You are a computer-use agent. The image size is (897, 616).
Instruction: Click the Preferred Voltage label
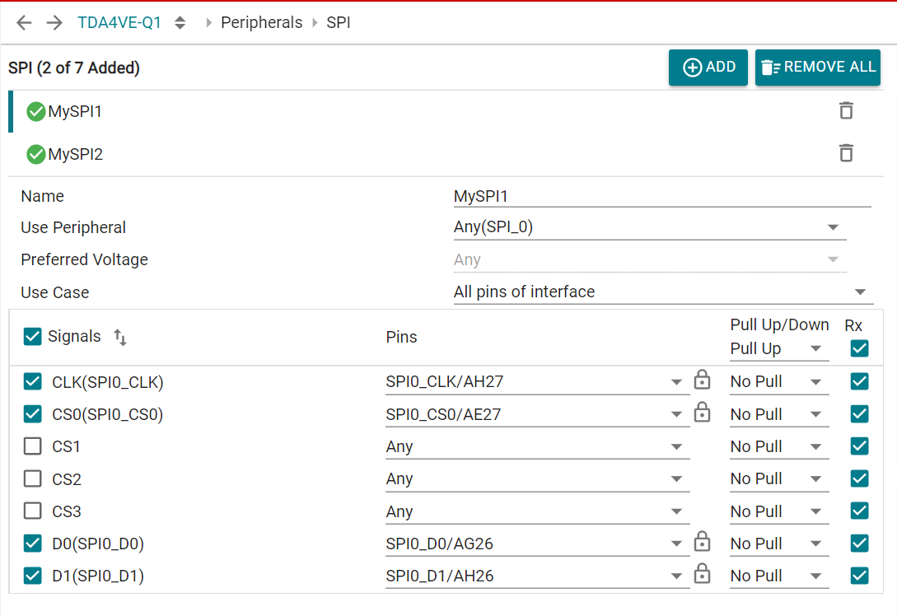(84, 259)
